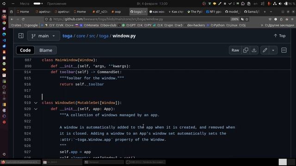296x166 pixels.
Task: Go back with browser back arrow
Action: coord(12,19)
